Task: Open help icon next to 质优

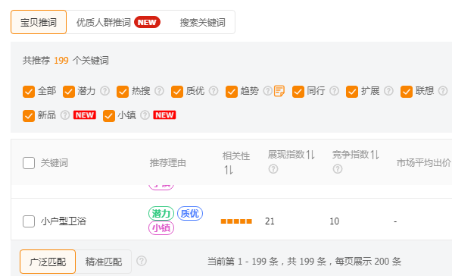Action: (214, 91)
